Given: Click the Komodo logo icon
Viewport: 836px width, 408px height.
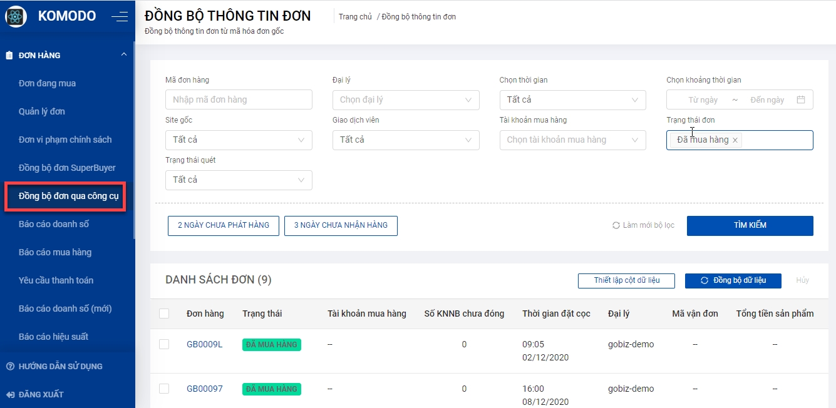Looking at the screenshot, I should [16, 16].
